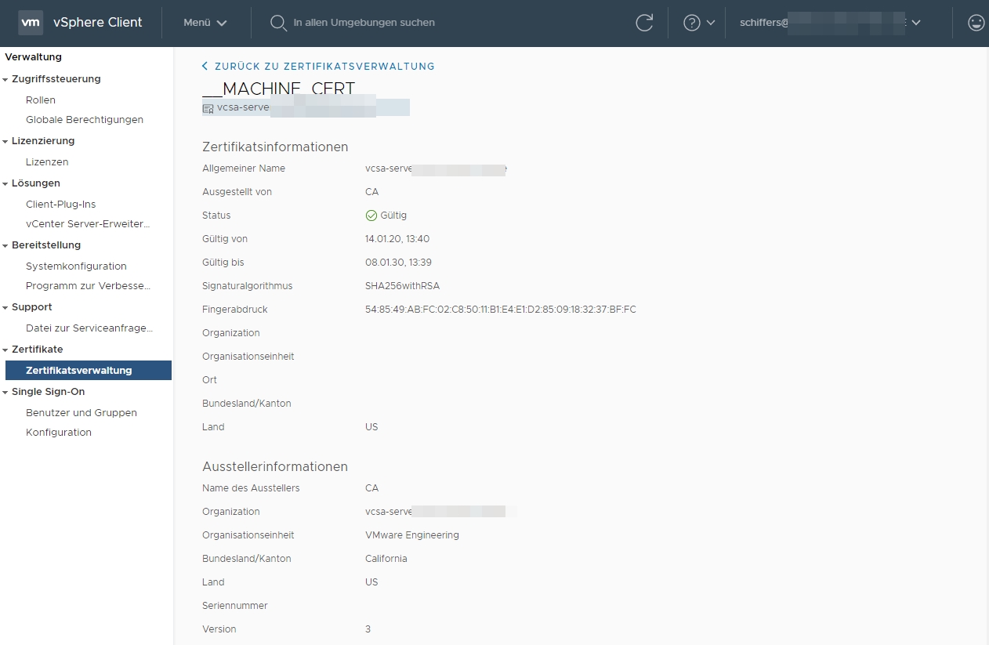Click the refresh icon in header
Viewport: 989px width, 645px height.
[644, 23]
